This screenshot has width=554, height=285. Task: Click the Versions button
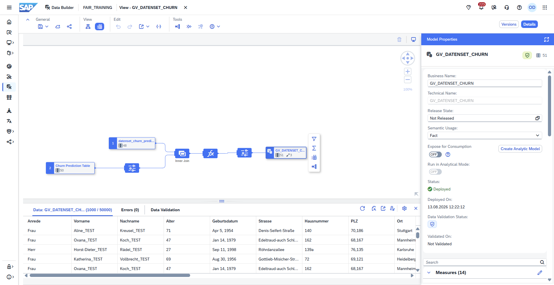(509, 24)
